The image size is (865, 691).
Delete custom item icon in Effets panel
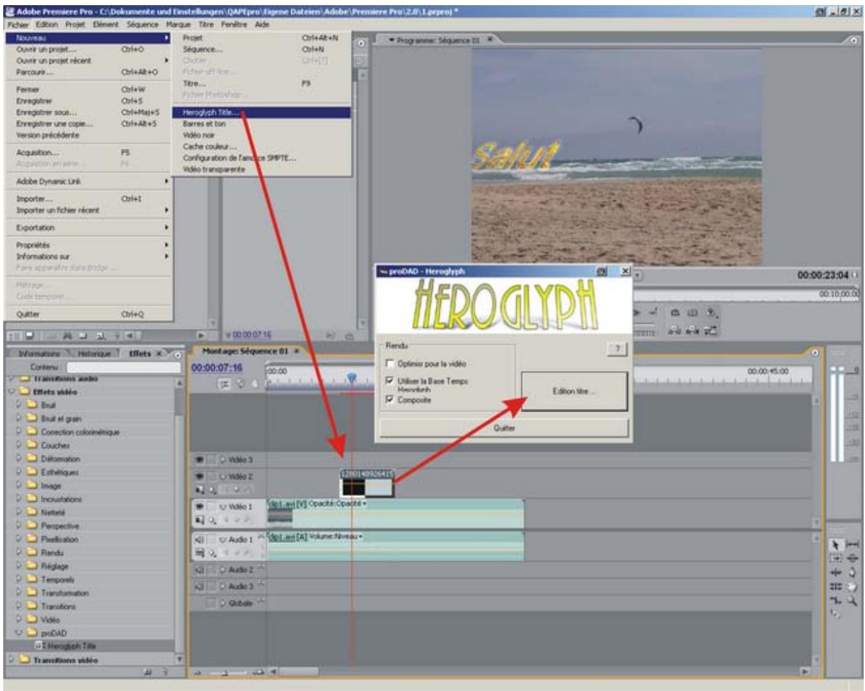click(165, 672)
